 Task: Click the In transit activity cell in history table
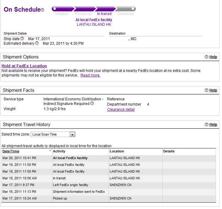(x=59, y=178)
